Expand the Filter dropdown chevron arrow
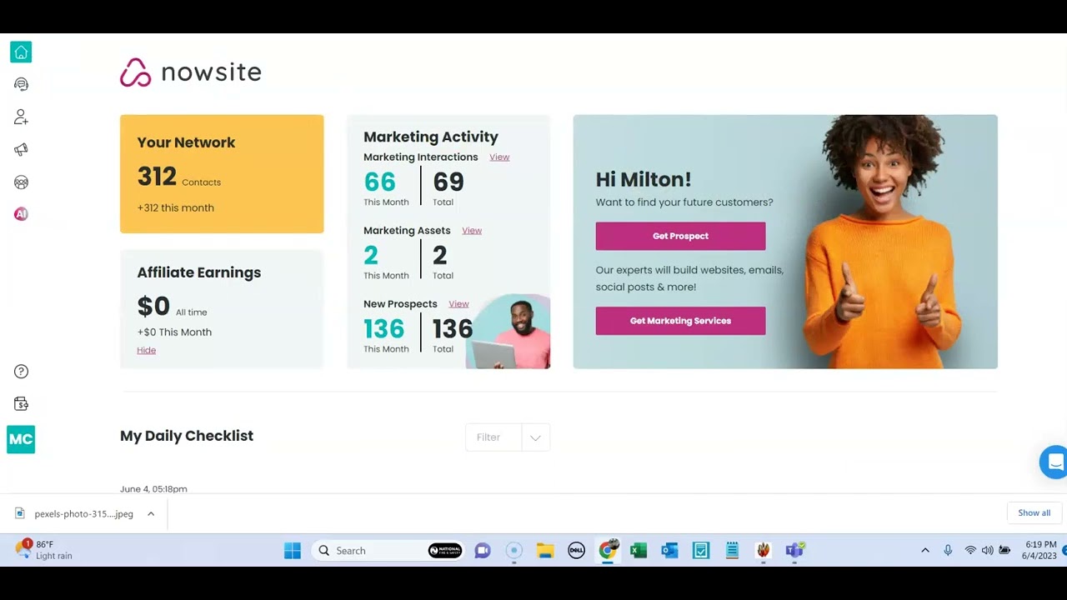Screen dimensions: 1067x600 point(535,437)
